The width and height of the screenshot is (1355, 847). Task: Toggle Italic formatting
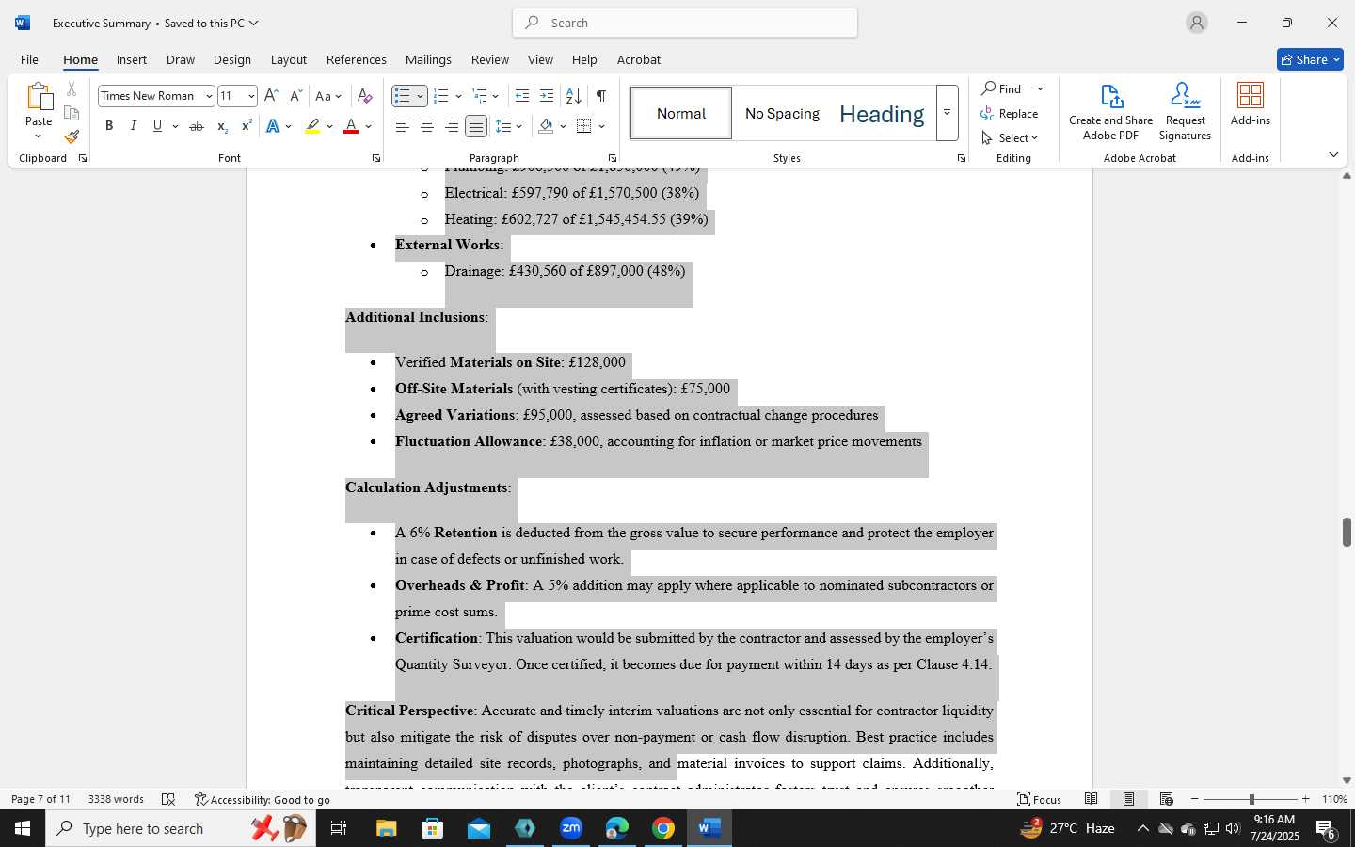[133, 126]
